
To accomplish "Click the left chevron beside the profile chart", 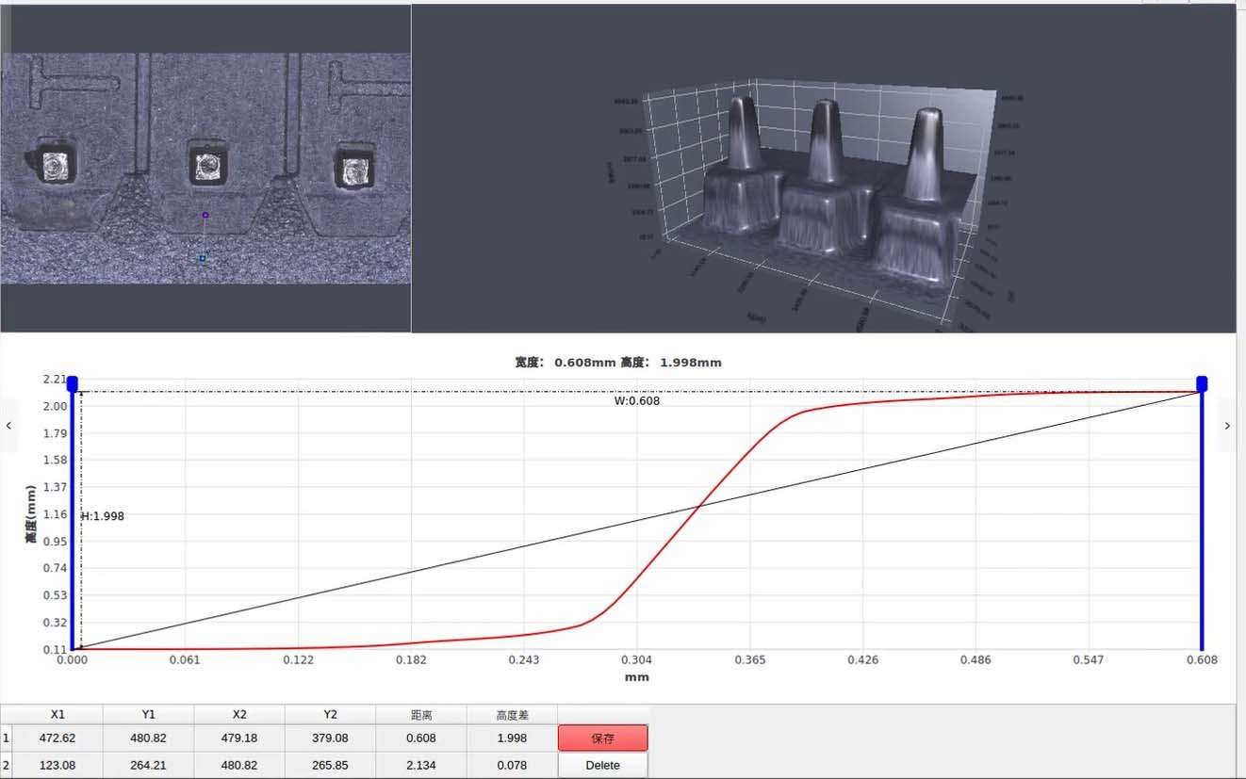I will pos(8,426).
